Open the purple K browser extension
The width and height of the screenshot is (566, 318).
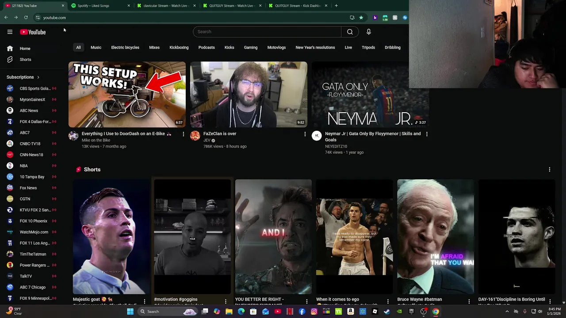375,18
